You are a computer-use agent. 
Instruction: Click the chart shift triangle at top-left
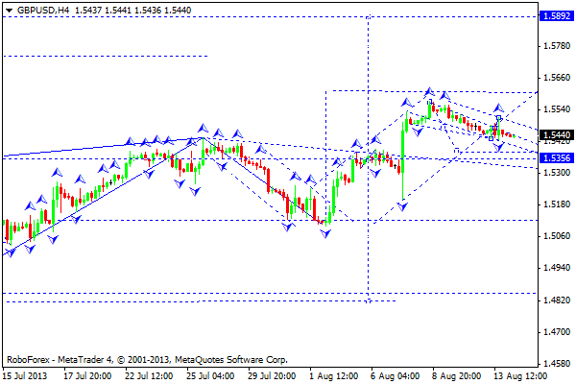point(8,7)
